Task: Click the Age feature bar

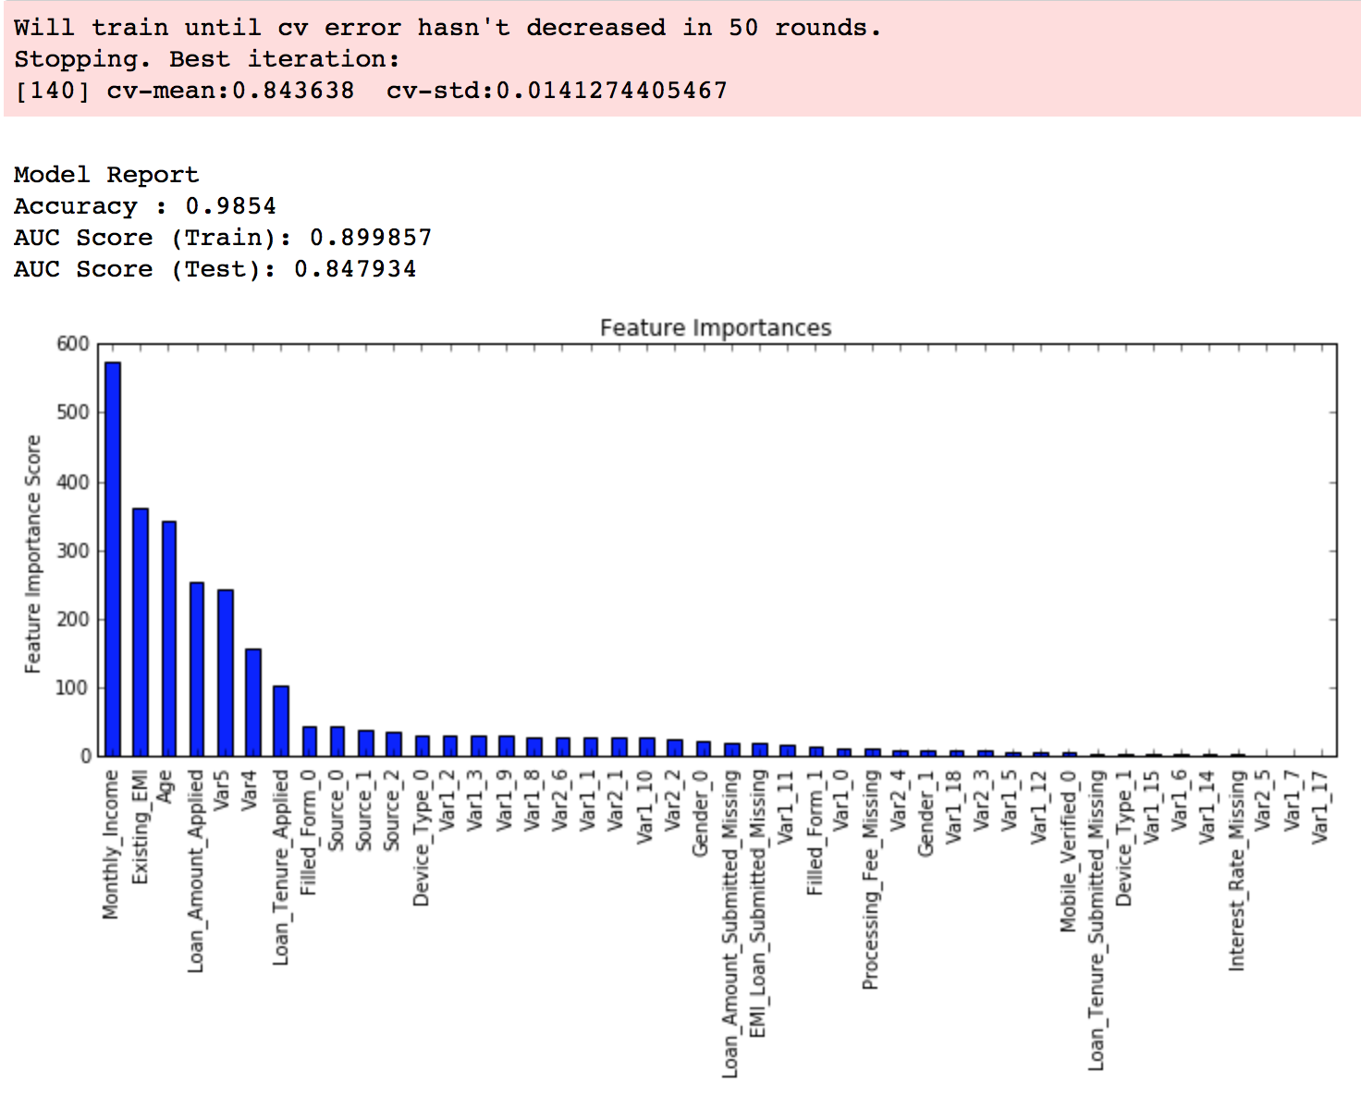Action: 169,638
